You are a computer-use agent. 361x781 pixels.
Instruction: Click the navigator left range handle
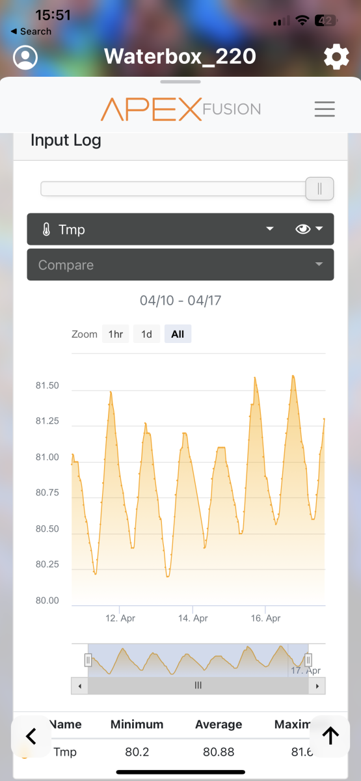pos(88,661)
